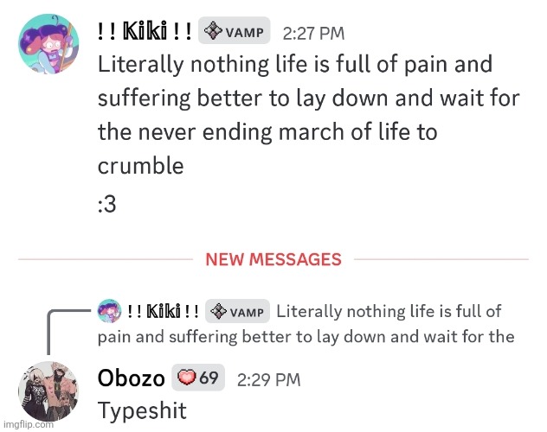Screen dimensions: 547x432
Task: Click the Obozo username
Action: (131, 378)
